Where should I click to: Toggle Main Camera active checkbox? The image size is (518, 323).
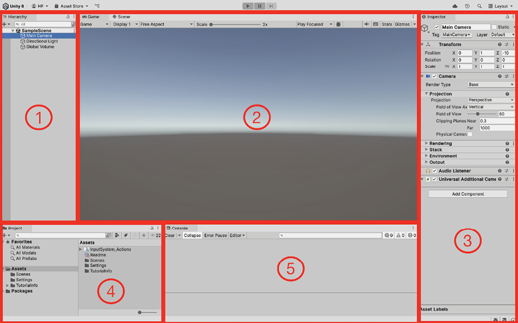click(x=437, y=27)
